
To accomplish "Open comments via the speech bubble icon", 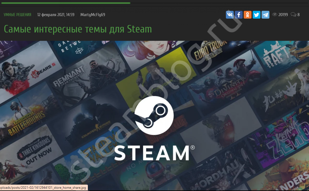I will coord(293,15).
